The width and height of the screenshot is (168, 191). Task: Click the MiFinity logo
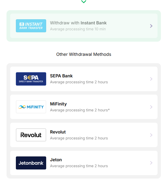pos(31,107)
